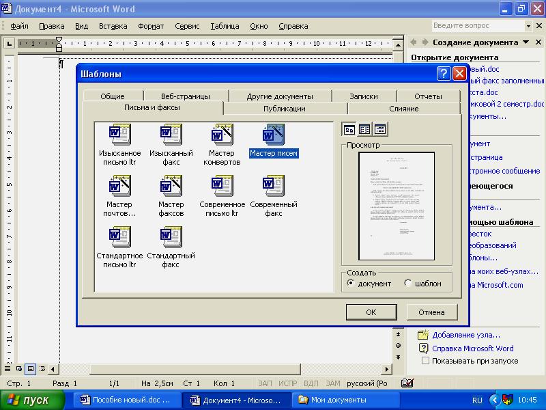The width and height of the screenshot is (546, 410).
Task: Select the Современный факс template icon
Action: (x=274, y=186)
